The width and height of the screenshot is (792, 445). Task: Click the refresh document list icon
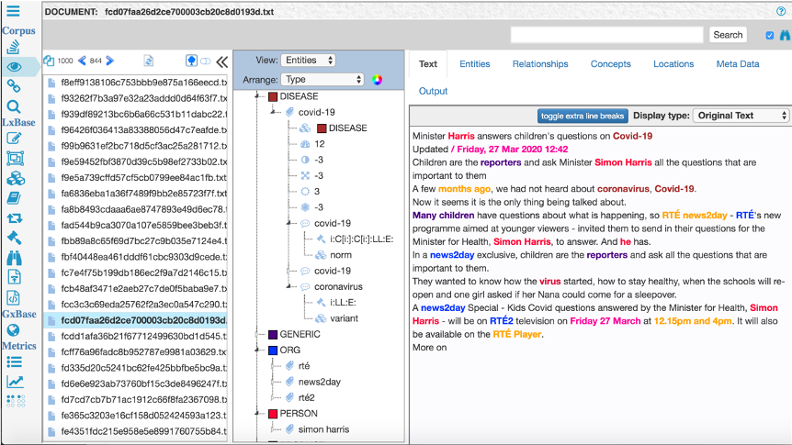click(x=149, y=61)
